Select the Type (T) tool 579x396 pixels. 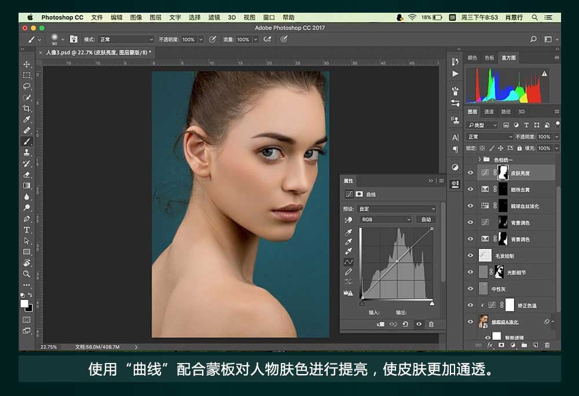tap(27, 230)
